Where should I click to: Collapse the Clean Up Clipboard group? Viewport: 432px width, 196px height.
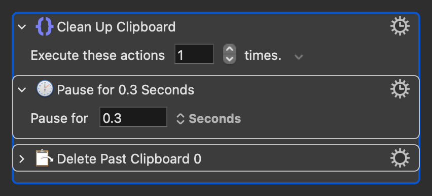[x=22, y=27]
